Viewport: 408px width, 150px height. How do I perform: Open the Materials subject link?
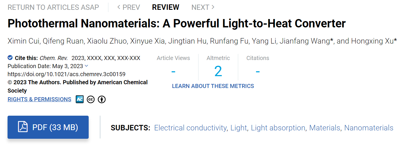pos(325,128)
